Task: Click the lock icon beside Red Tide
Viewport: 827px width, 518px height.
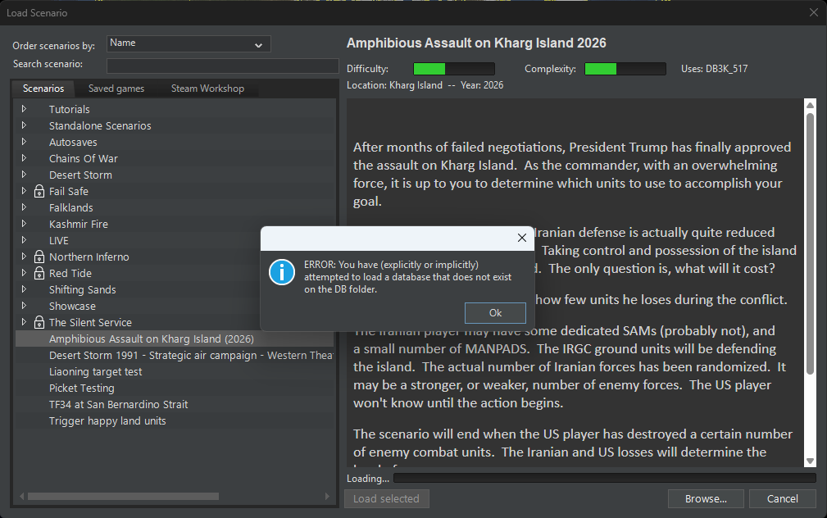Action: point(39,273)
